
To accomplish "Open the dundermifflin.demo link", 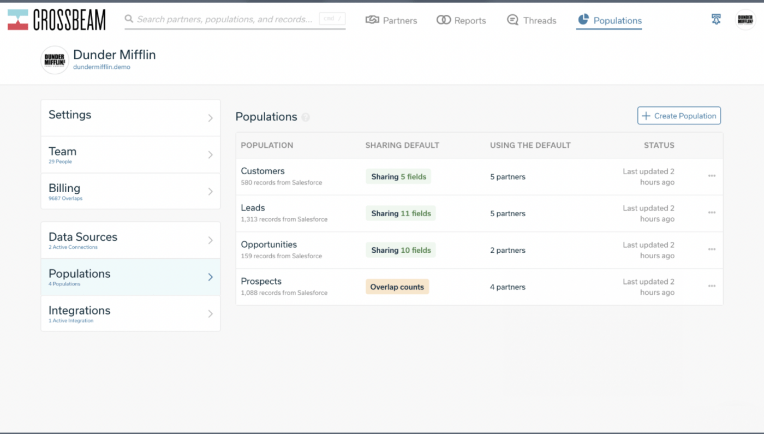I will (102, 67).
